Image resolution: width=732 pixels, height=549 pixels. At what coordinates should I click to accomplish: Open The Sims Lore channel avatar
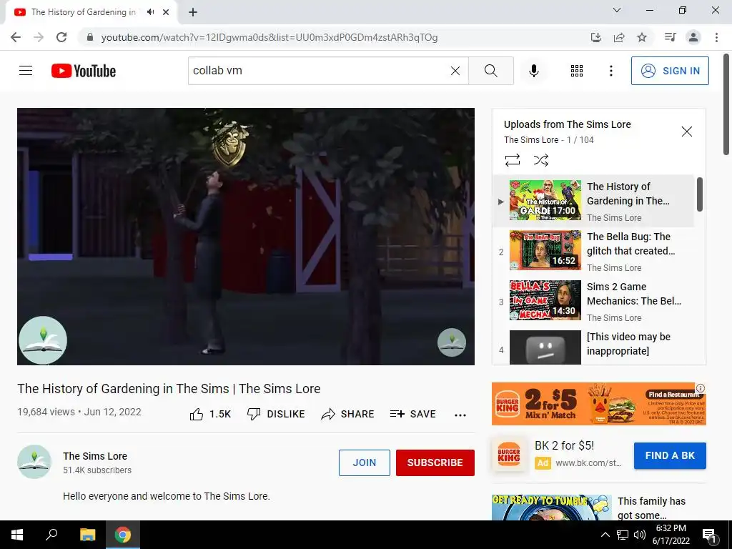pos(34,462)
